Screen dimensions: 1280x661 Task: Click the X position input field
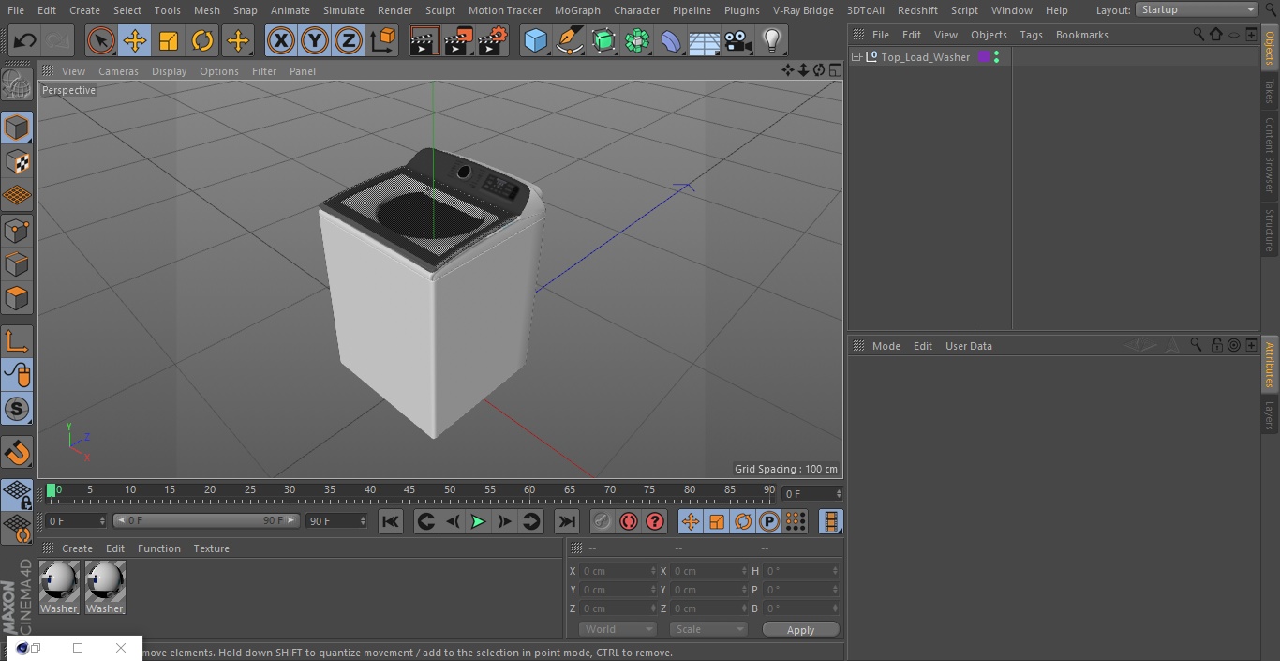point(618,571)
